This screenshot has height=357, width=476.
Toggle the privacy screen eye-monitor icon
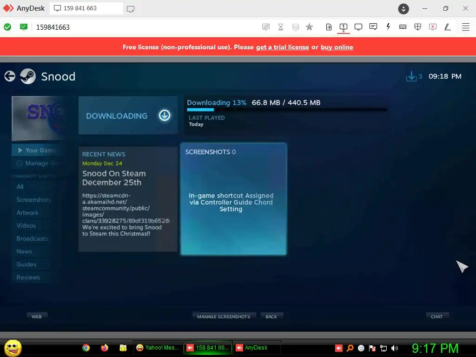265,27
